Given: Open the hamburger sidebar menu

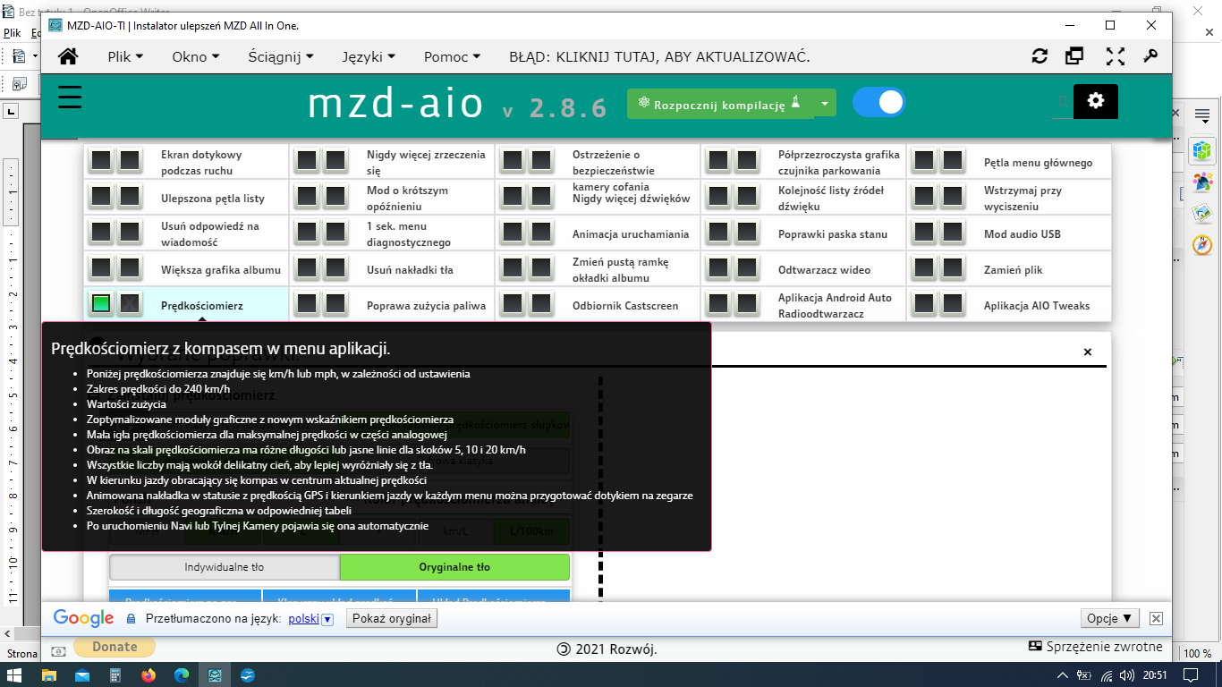Looking at the screenshot, I should click(x=70, y=97).
